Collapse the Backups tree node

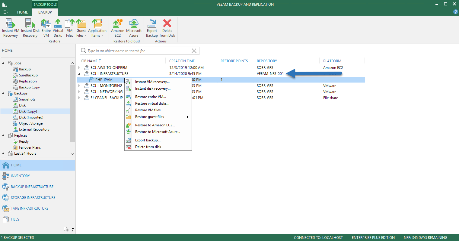coord(3,93)
